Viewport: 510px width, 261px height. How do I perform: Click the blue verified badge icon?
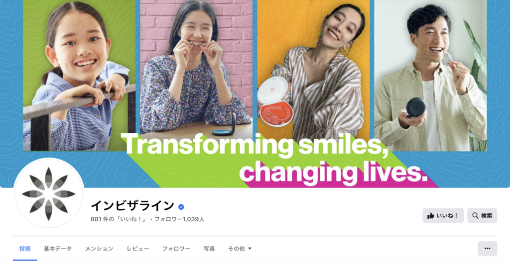pos(181,207)
